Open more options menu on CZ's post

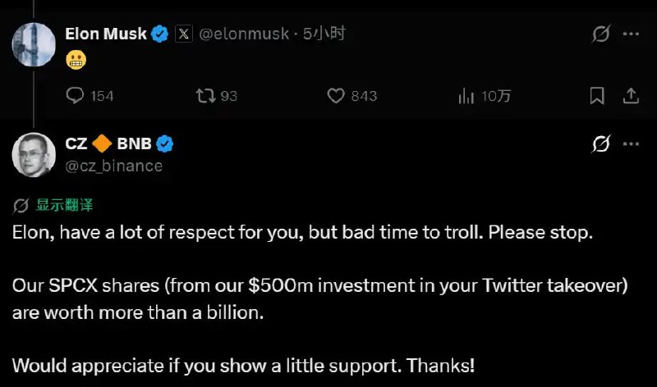[x=631, y=144]
